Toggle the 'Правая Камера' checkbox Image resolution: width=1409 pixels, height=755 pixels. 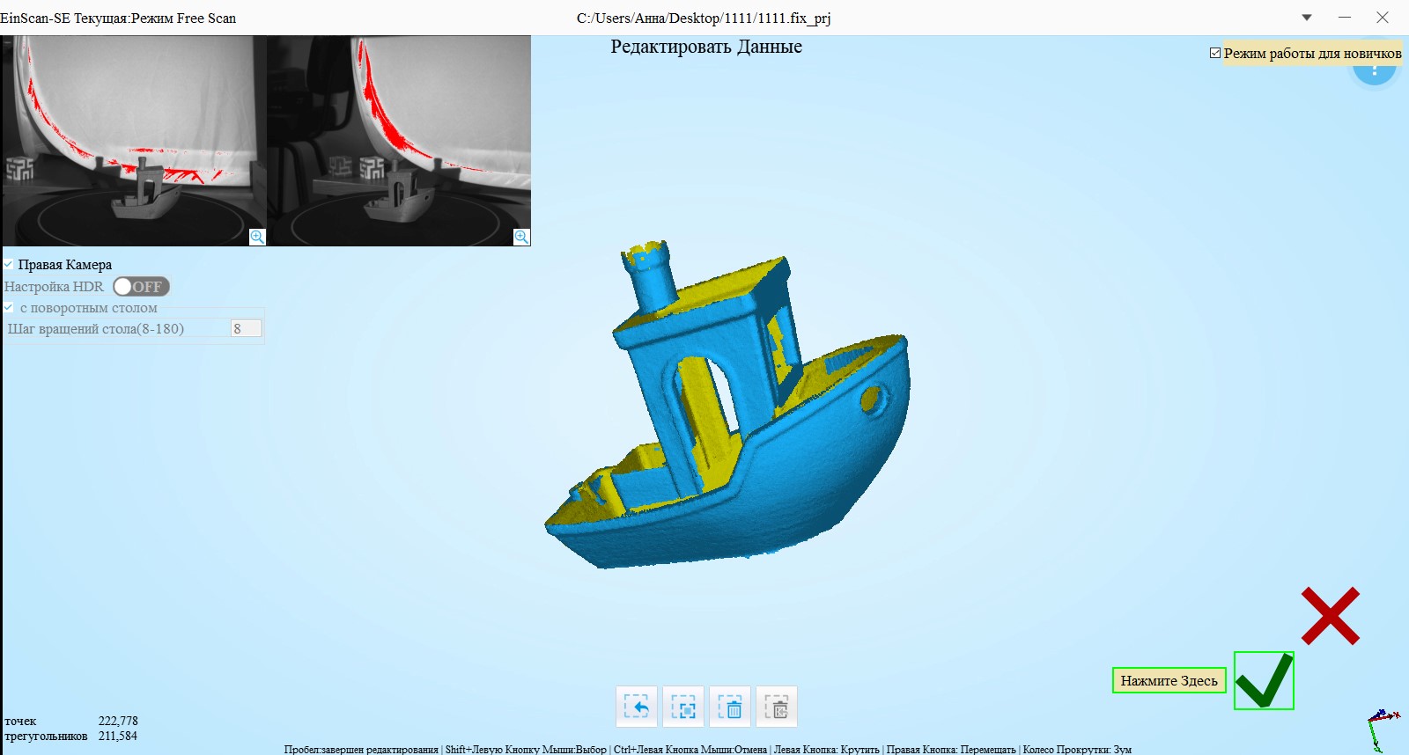[9, 264]
